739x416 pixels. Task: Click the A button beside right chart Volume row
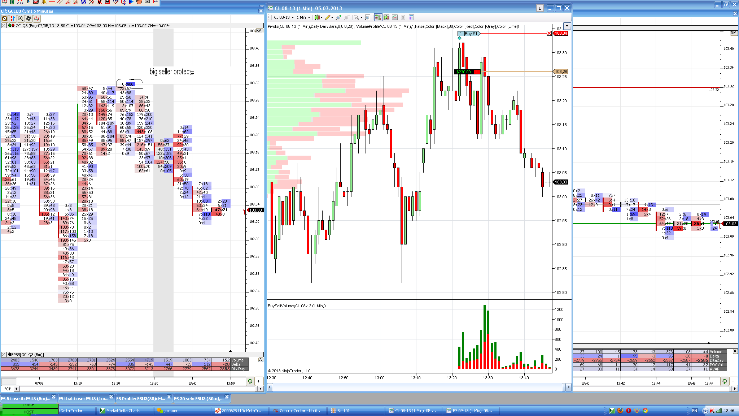735,351
